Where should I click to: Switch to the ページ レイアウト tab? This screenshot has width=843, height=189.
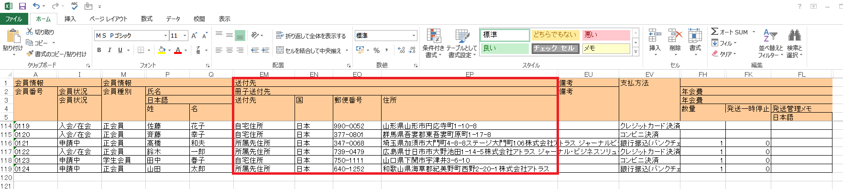tap(109, 19)
